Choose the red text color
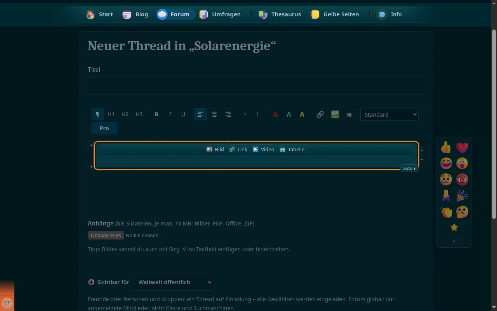This screenshot has height=311, width=497. coord(275,114)
